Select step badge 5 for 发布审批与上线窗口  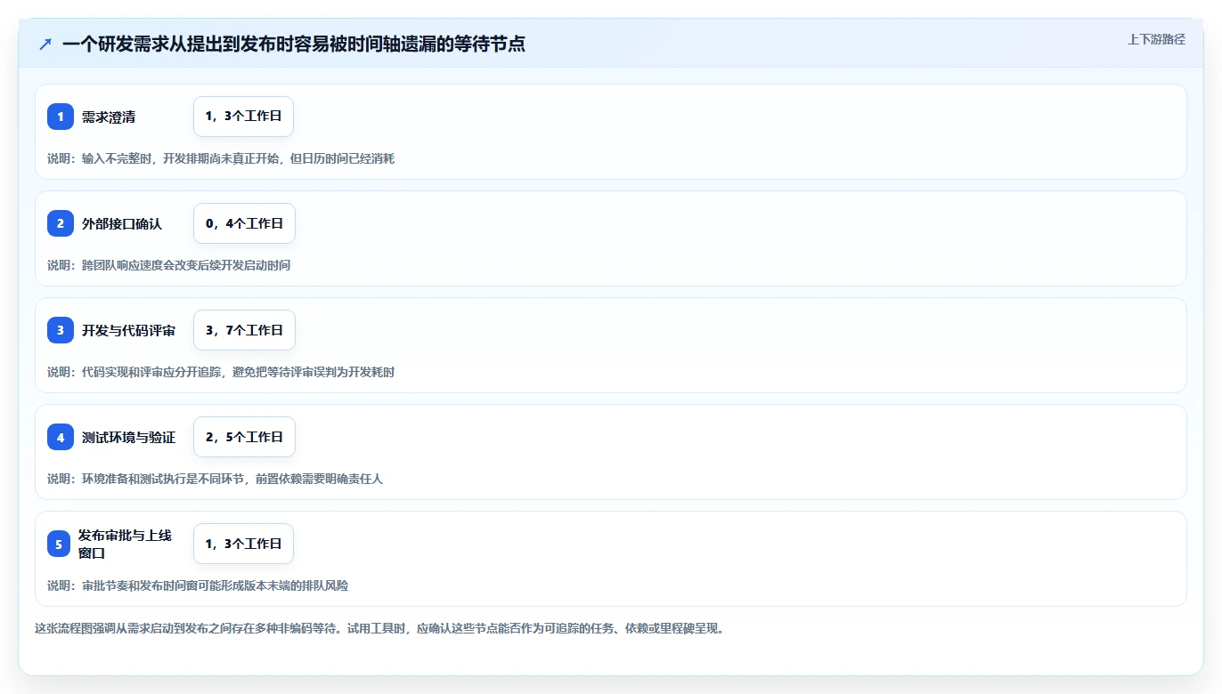pyautogui.click(x=59, y=544)
